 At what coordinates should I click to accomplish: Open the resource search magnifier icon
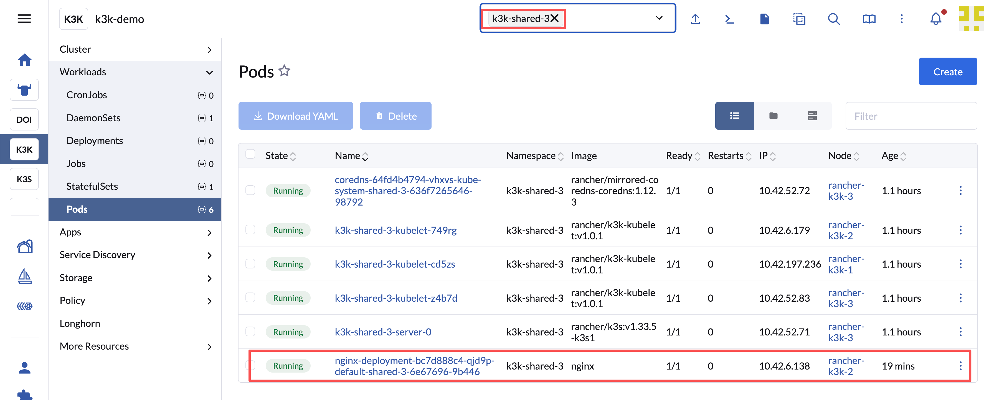click(x=833, y=19)
